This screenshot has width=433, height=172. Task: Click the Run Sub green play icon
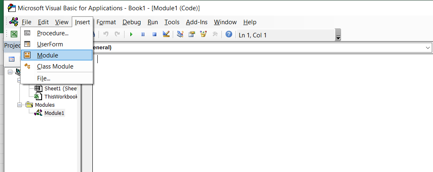(x=131, y=34)
